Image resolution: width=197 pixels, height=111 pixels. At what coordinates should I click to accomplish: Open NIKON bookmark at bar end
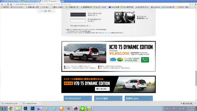click(183, 7)
